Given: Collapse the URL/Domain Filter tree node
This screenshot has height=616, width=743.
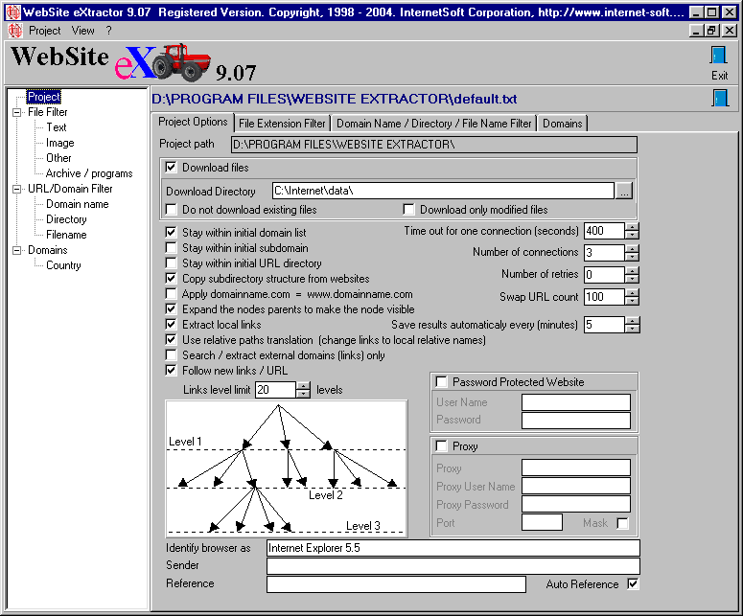Looking at the screenshot, I should point(16,189).
